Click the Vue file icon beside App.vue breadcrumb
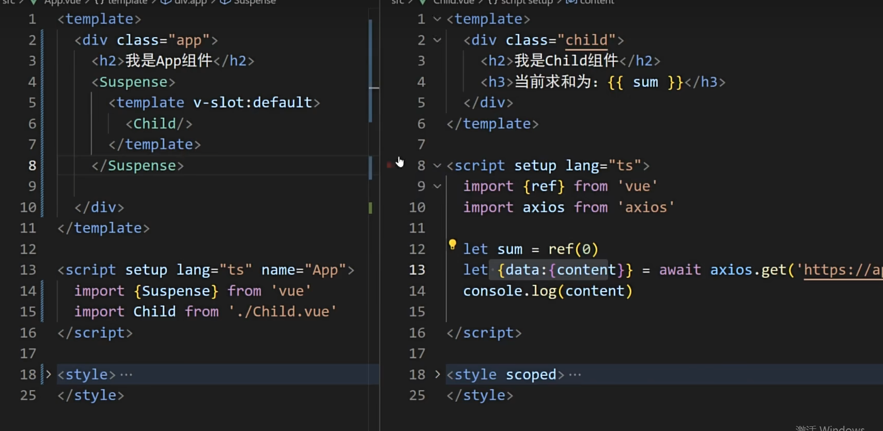 pyautogui.click(x=34, y=2)
